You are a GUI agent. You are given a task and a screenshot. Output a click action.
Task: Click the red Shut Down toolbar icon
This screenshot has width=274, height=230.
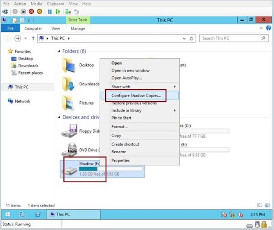coord(31,12)
